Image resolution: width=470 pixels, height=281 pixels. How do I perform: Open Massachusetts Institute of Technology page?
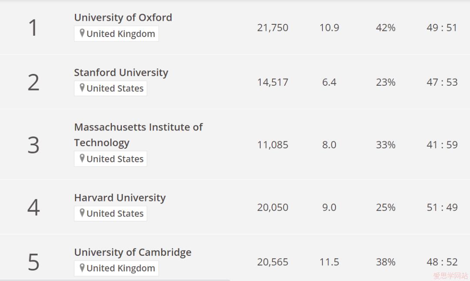click(138, 135)
